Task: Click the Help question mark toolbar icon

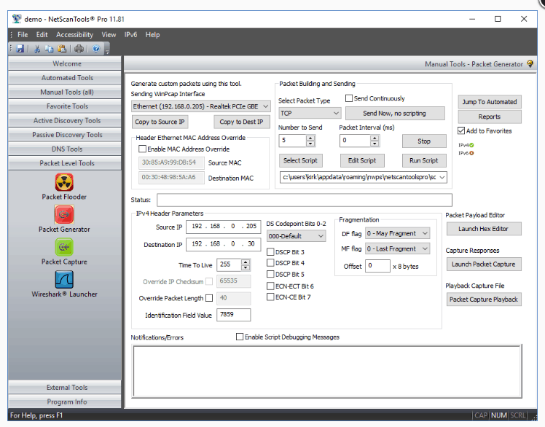Action: [96, 49]
